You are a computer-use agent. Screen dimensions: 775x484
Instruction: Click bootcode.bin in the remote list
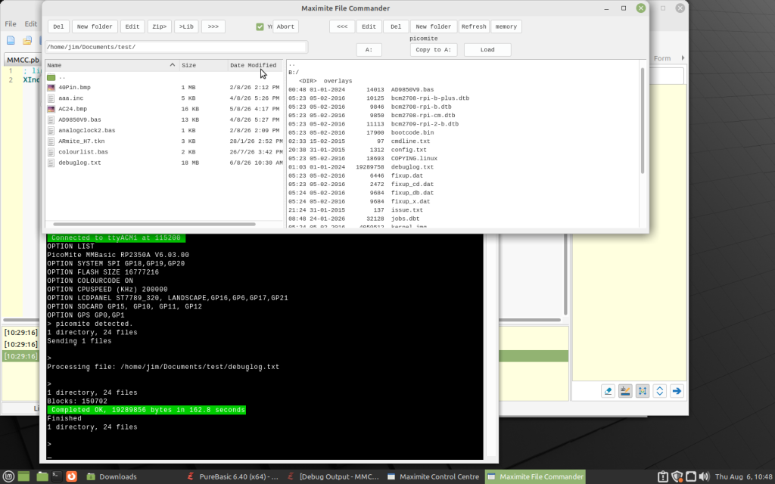point(412,133)
